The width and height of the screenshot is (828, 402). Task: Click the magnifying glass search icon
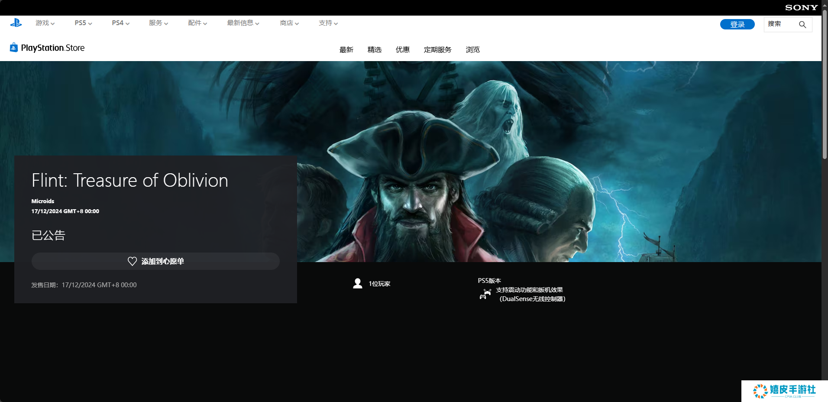[802, 25]
